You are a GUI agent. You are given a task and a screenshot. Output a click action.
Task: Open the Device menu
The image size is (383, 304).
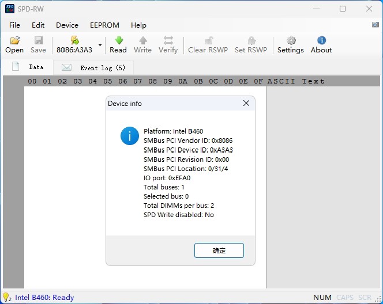point(67,25)
